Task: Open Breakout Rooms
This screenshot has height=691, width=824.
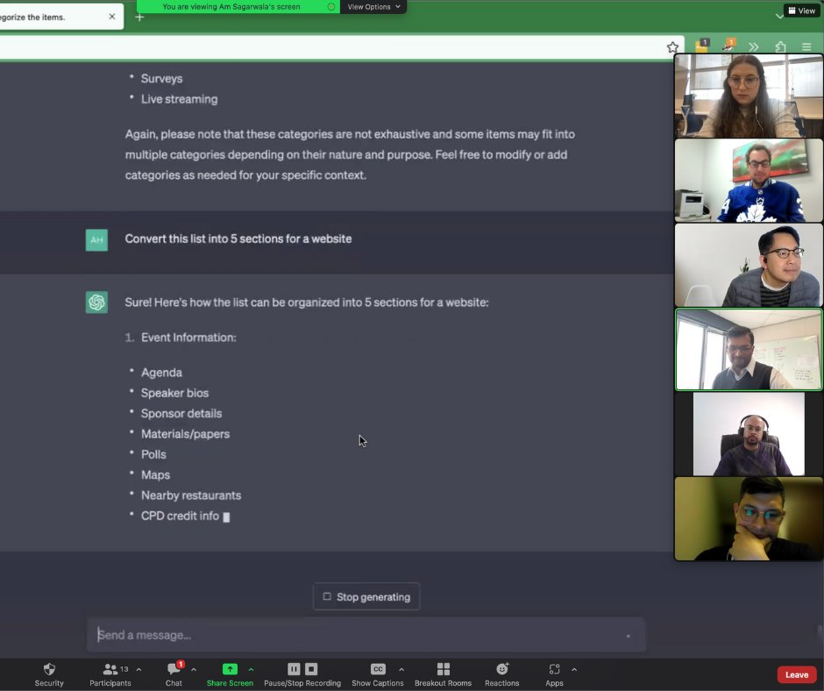Action: [443, 674]
